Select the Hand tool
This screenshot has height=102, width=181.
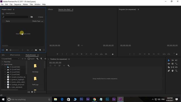[x=173, y=71]
